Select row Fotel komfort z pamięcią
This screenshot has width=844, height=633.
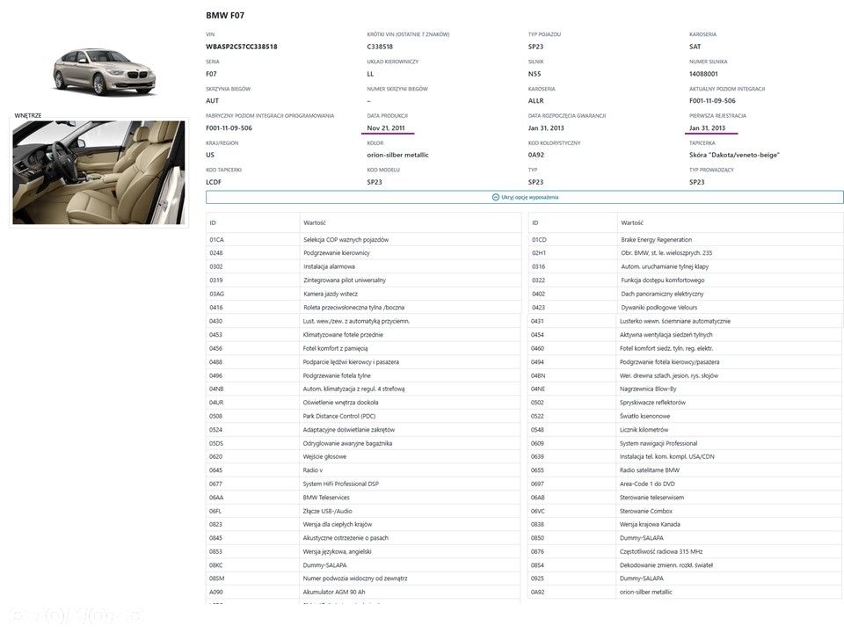(363, 348)
